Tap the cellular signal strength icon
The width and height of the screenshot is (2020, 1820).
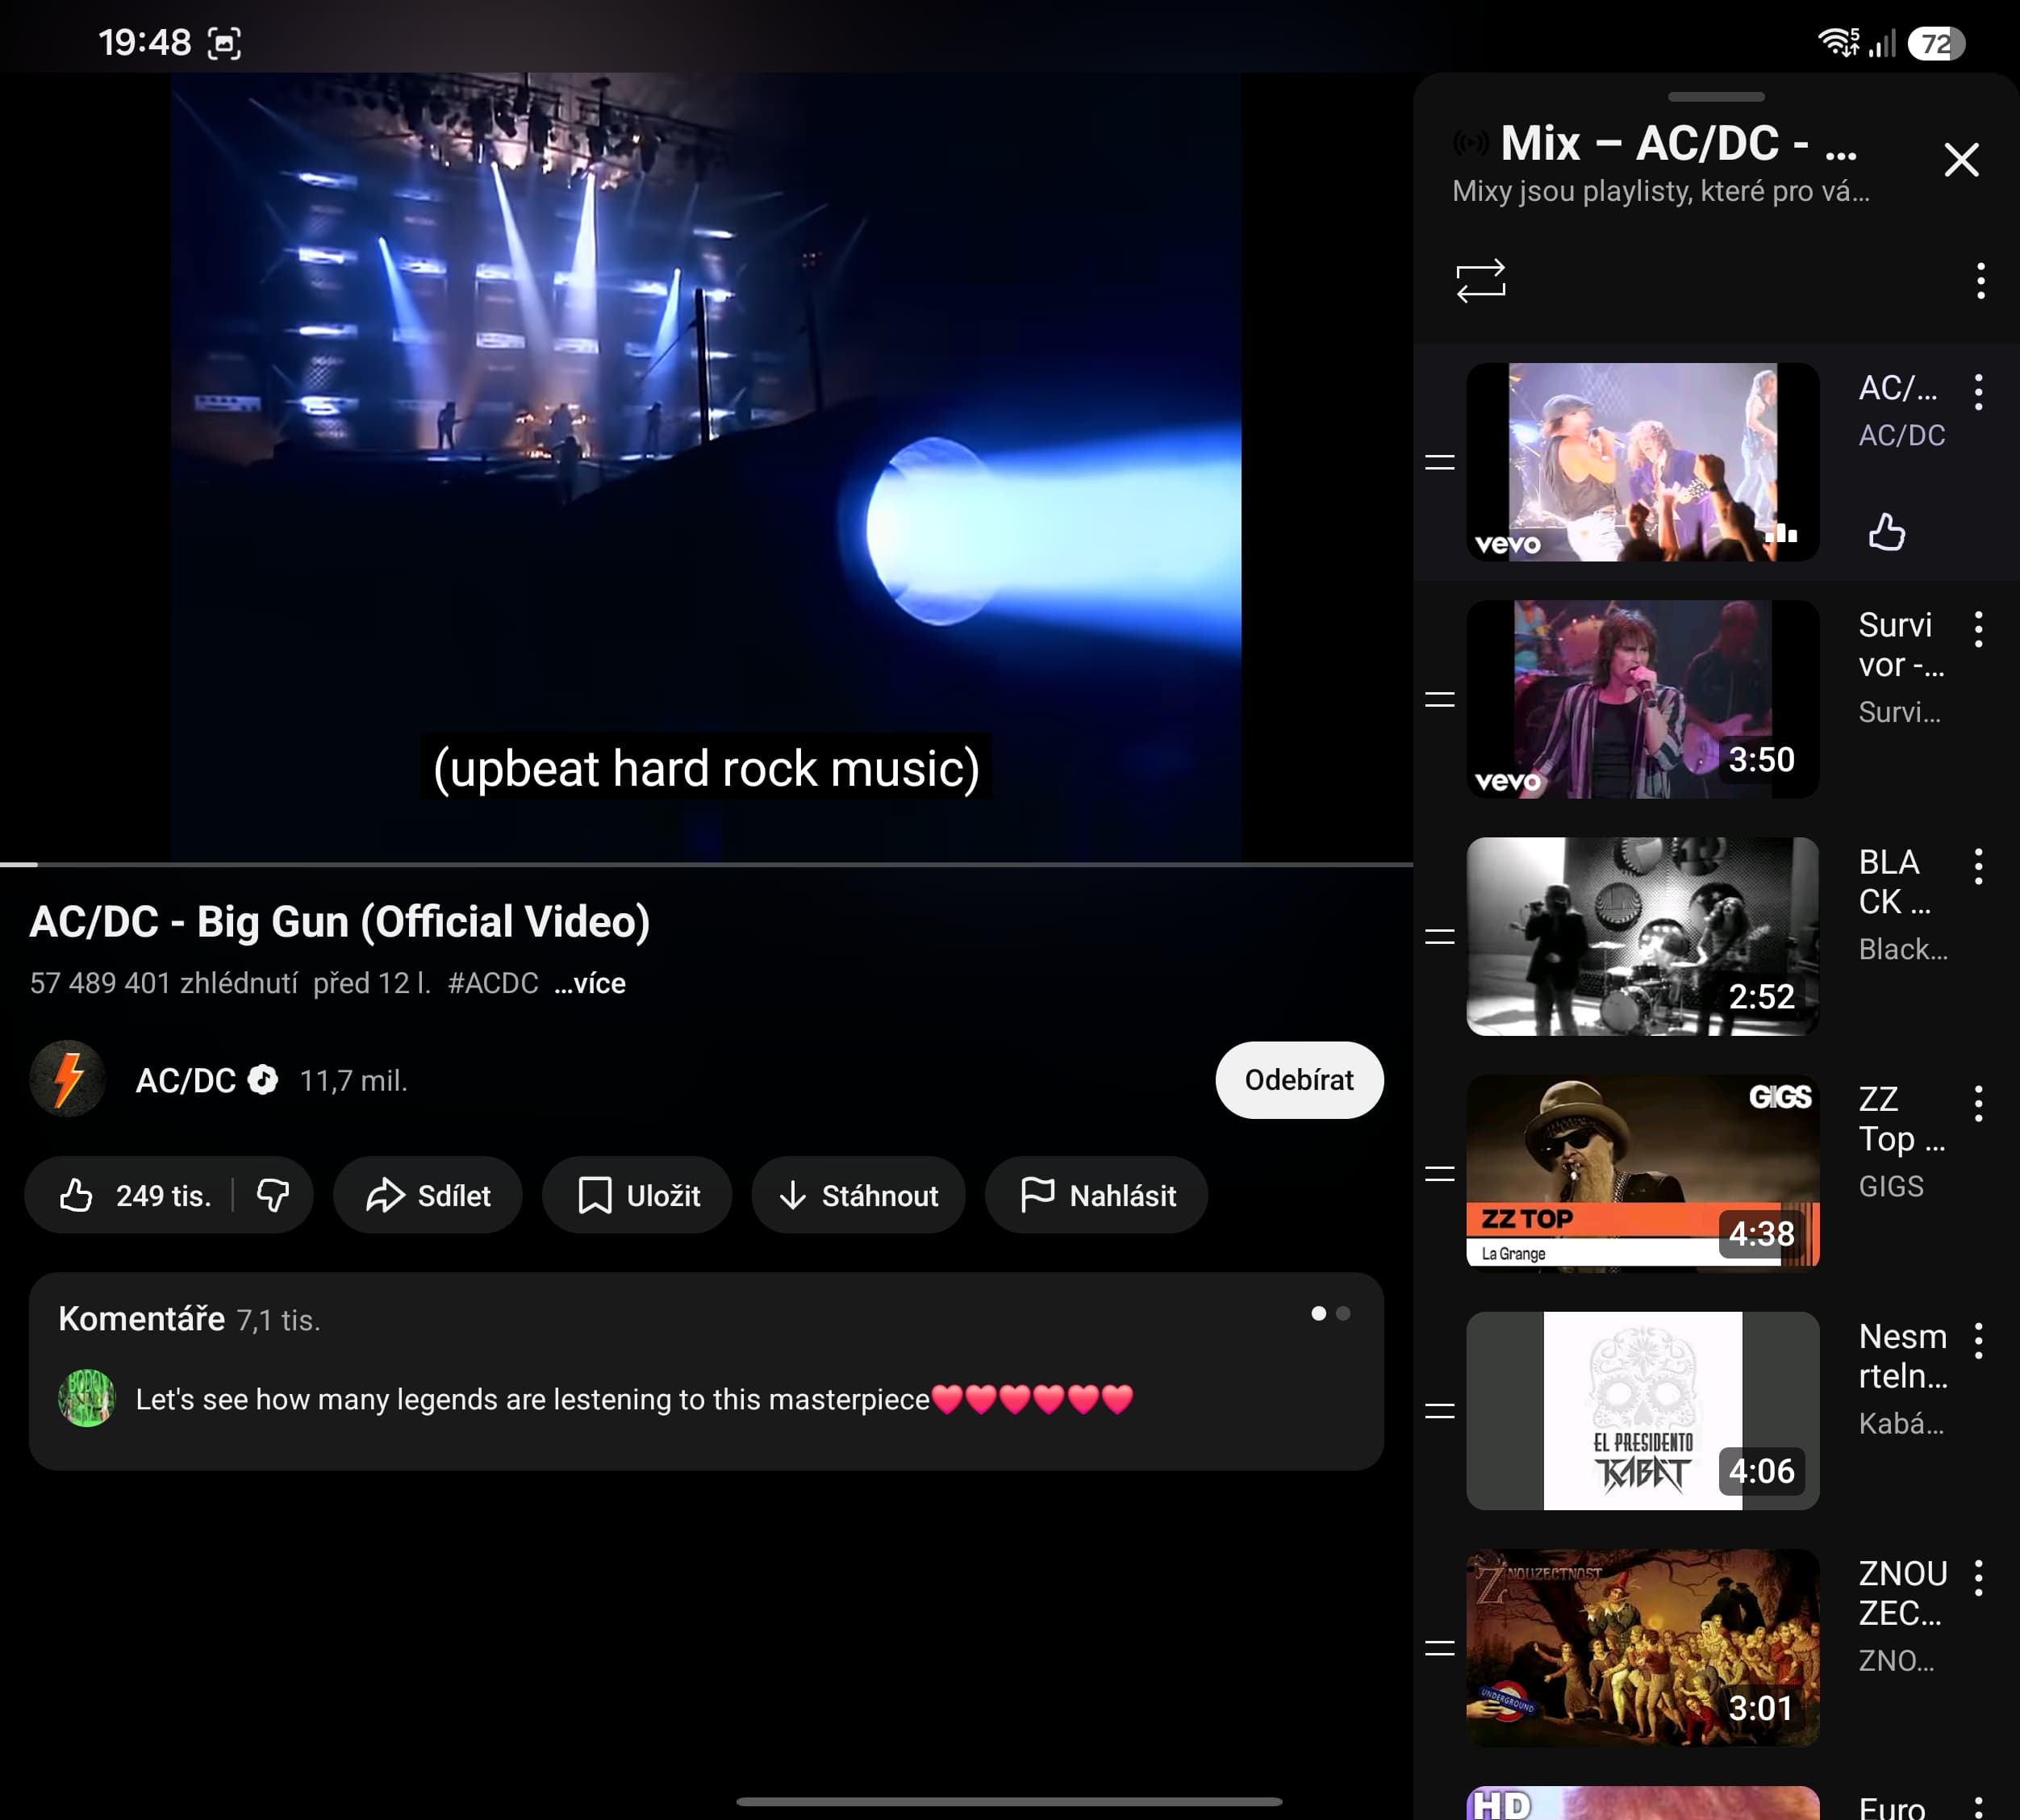1882,43
